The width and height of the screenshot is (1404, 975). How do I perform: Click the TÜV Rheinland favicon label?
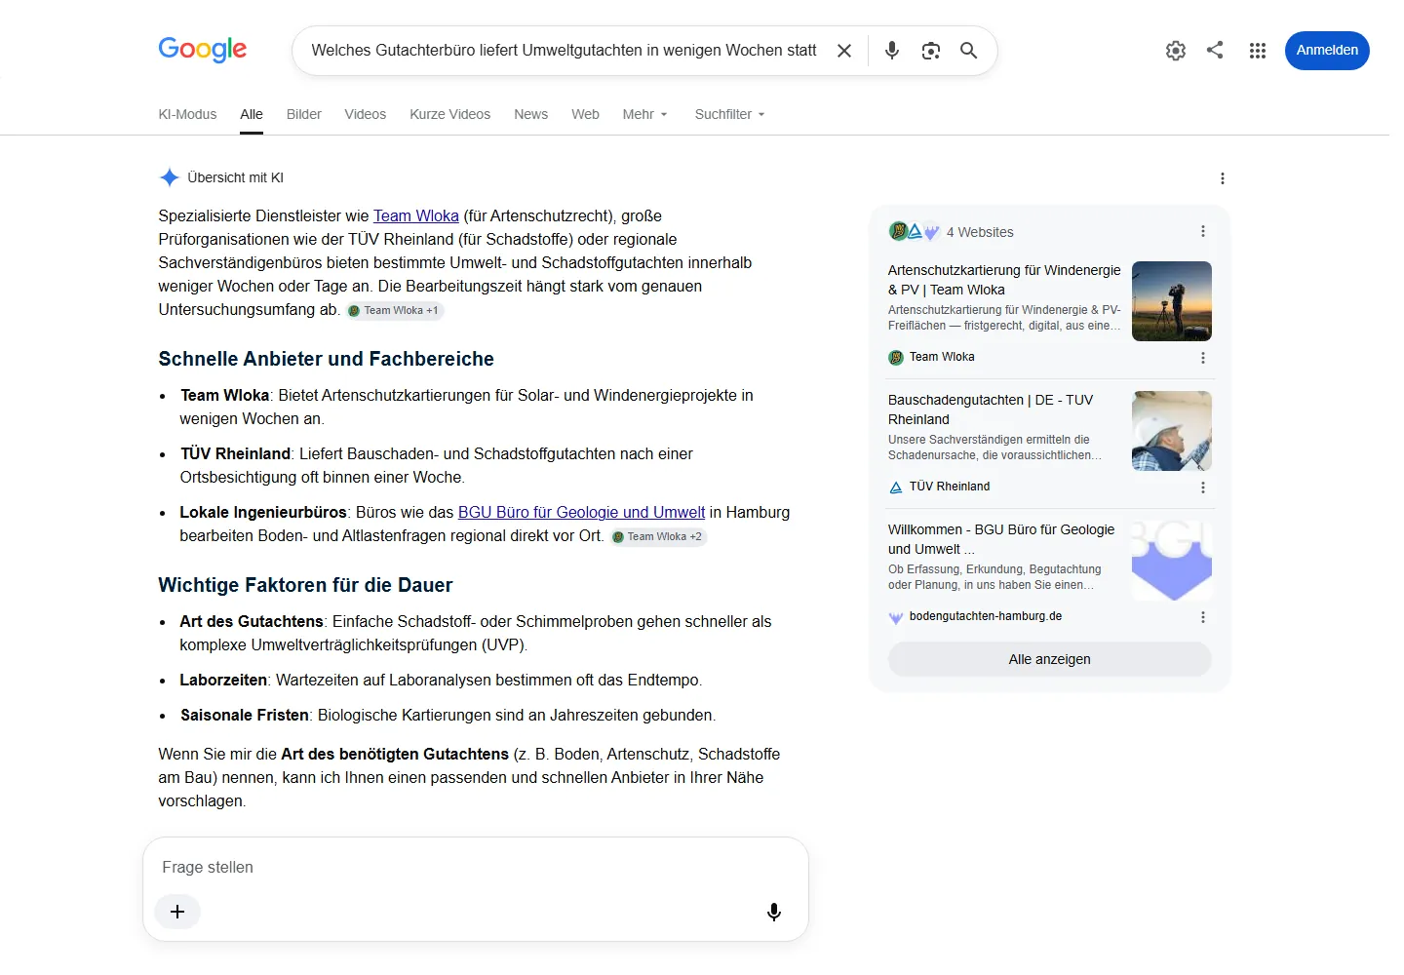coord(939,487)
